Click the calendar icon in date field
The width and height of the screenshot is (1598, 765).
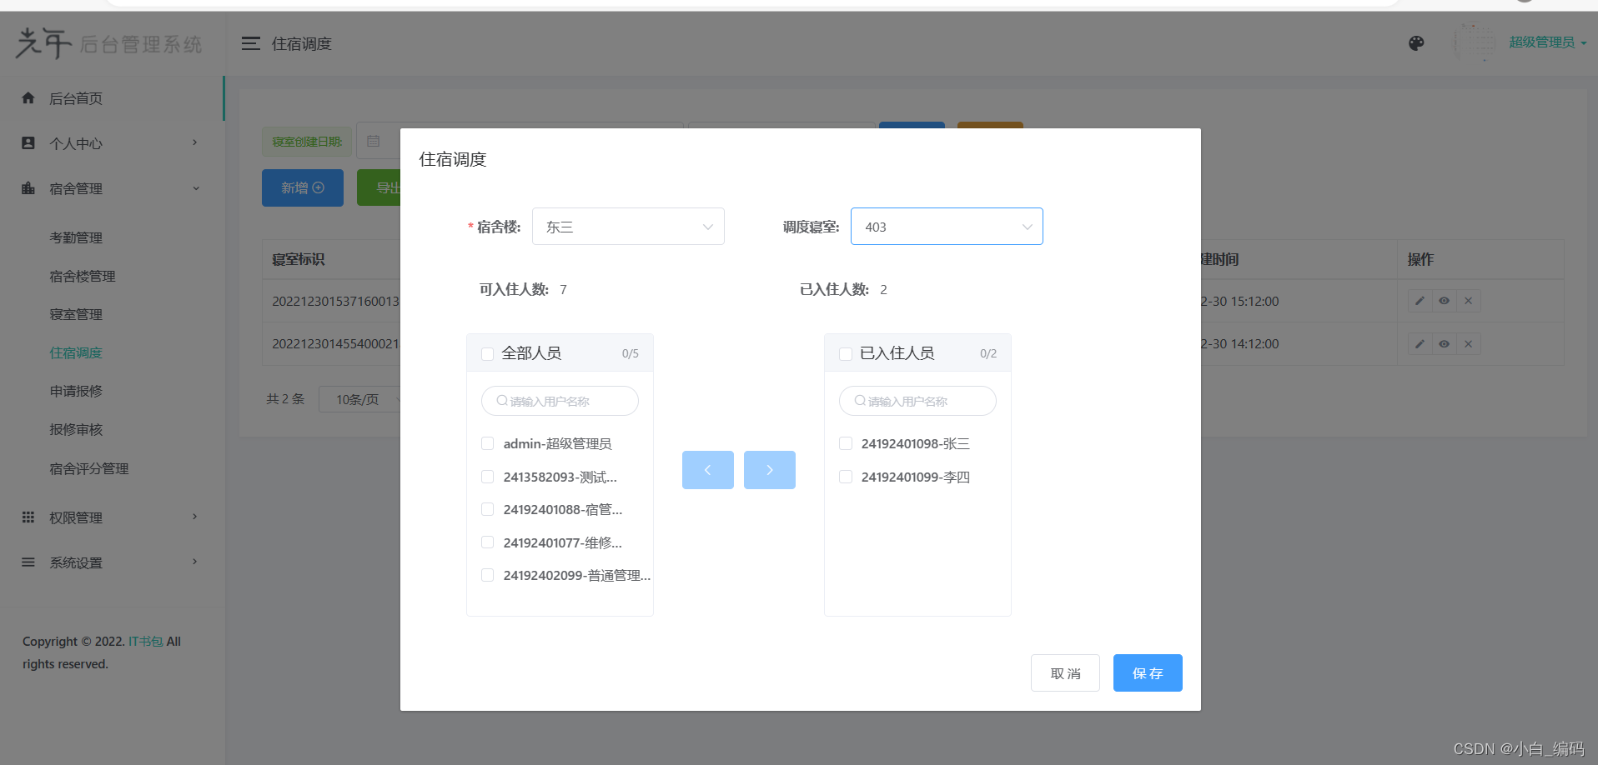tap(374, 142)
